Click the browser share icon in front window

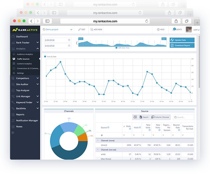click(176, 21)
